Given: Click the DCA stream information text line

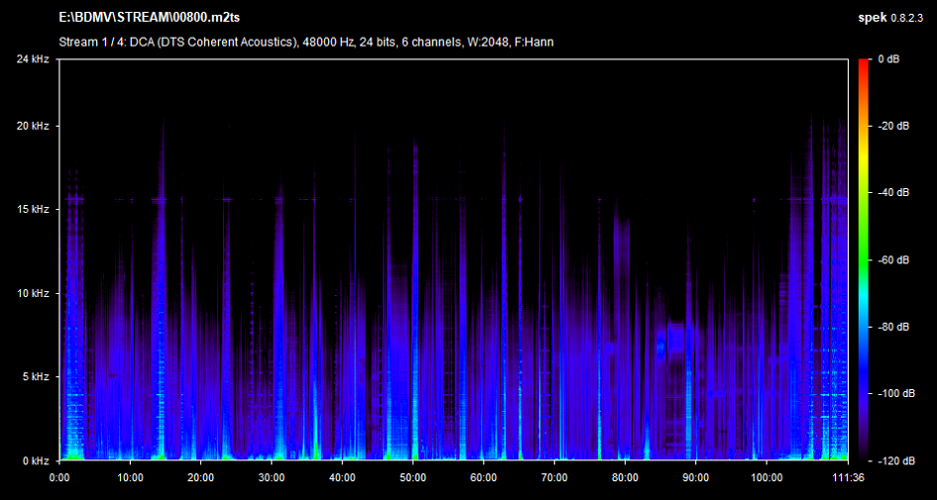Looking at the screenshot, I should click(x=300, y=43).
